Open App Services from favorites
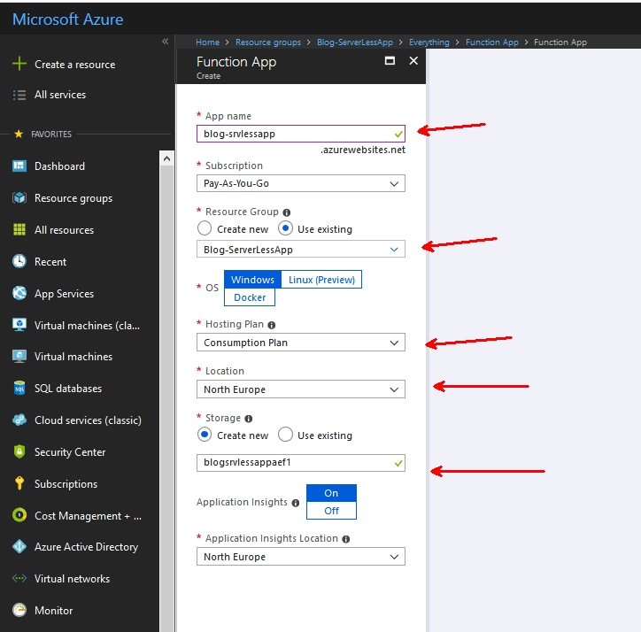The image size is (641, 632). 64,294
